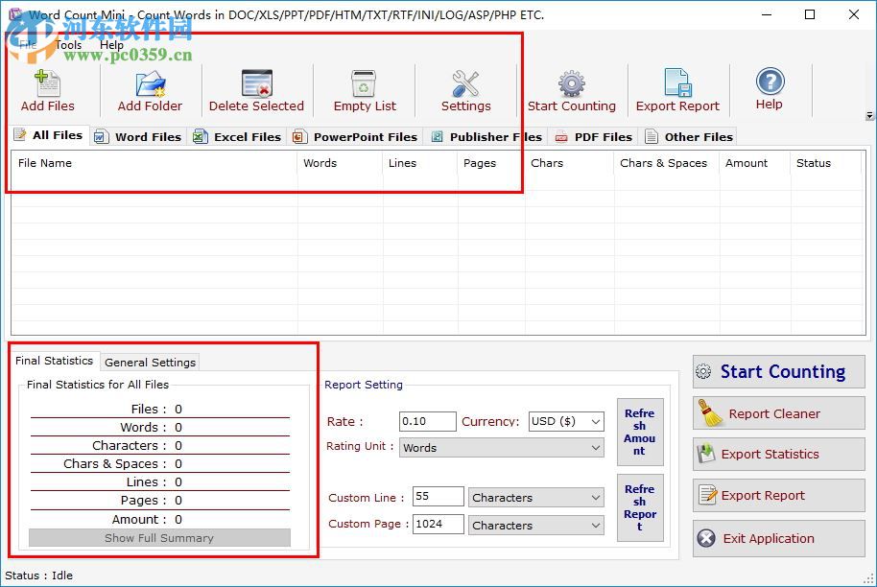Select the PDF Files tab
This screenshot has width=877, height=587.
593,137
